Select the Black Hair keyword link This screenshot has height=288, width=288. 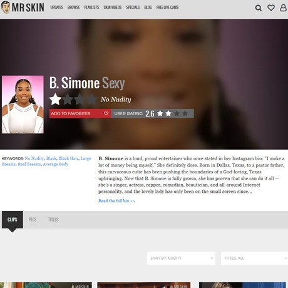68,158
